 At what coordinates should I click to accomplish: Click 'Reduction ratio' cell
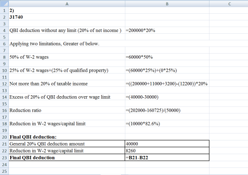coord(67,110)
